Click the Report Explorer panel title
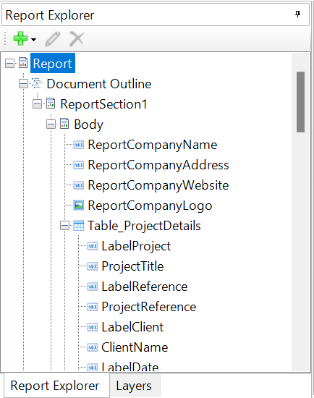Viewport: 314px width, 398px height. point(50,15)
